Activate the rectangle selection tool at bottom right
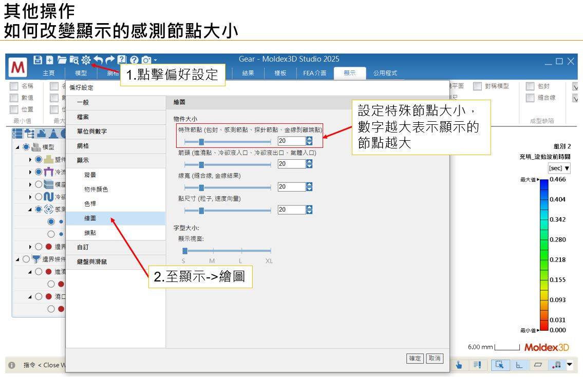 pyautogui.click(x=500, y=365)
